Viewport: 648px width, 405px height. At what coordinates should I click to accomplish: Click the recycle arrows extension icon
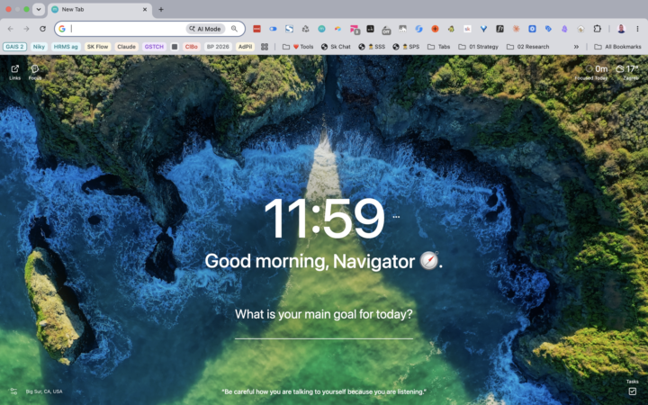(x=305, y=29)
